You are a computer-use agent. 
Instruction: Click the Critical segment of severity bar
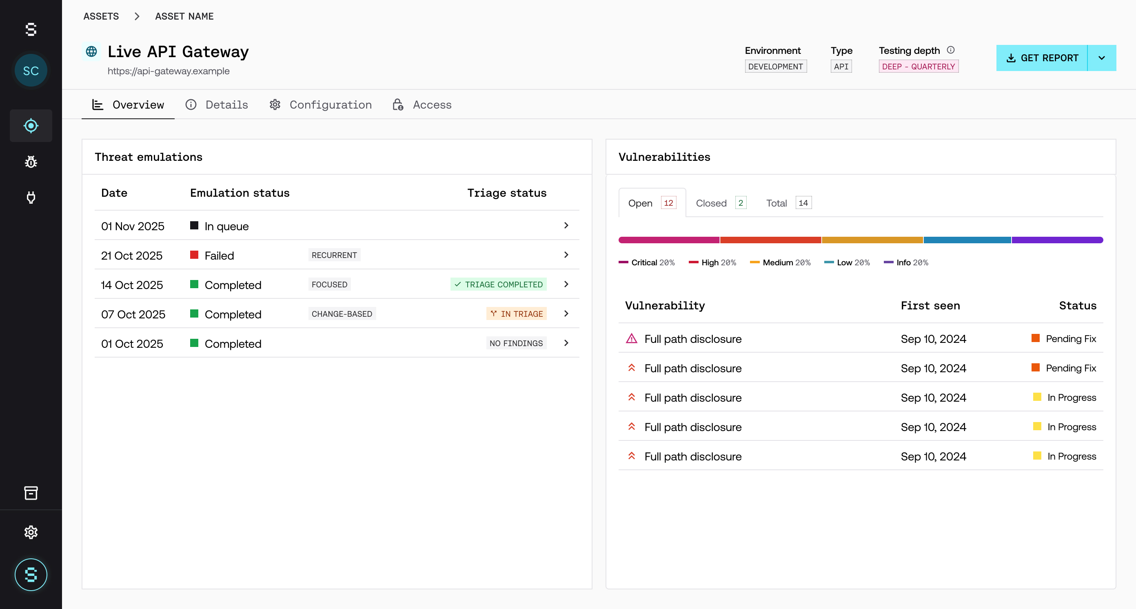(668, 240)
